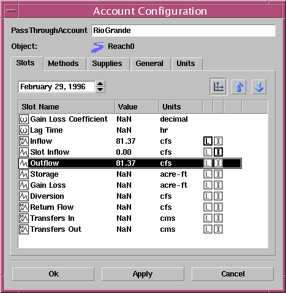The width and height of the screenshot is (286, 293).
Task: Decrement the date with the down stepper arrow
Action: (100, 90)
